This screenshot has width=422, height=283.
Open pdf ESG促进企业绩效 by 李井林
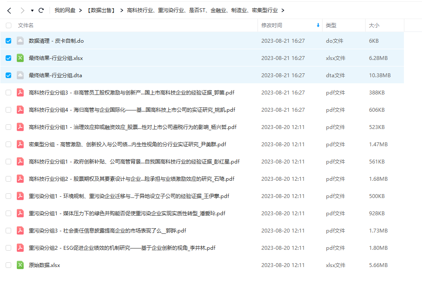(122, 248)
